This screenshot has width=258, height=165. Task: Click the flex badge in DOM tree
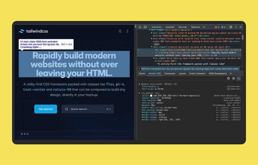pyautogui.click(x=157, y=44)
